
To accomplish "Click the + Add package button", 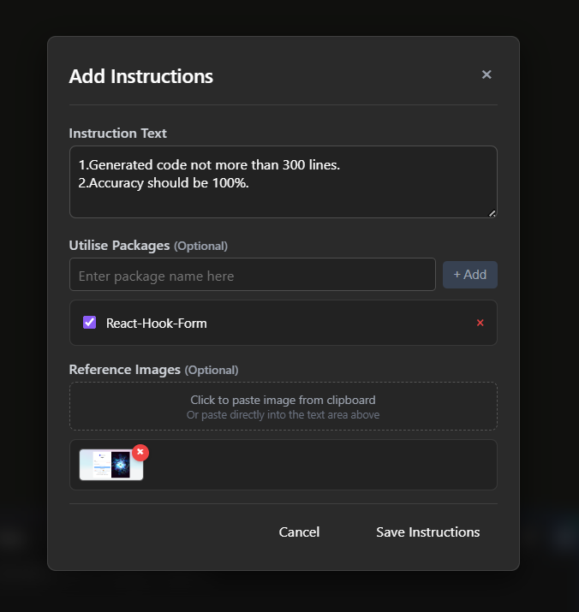I will (x=470, y=275).
